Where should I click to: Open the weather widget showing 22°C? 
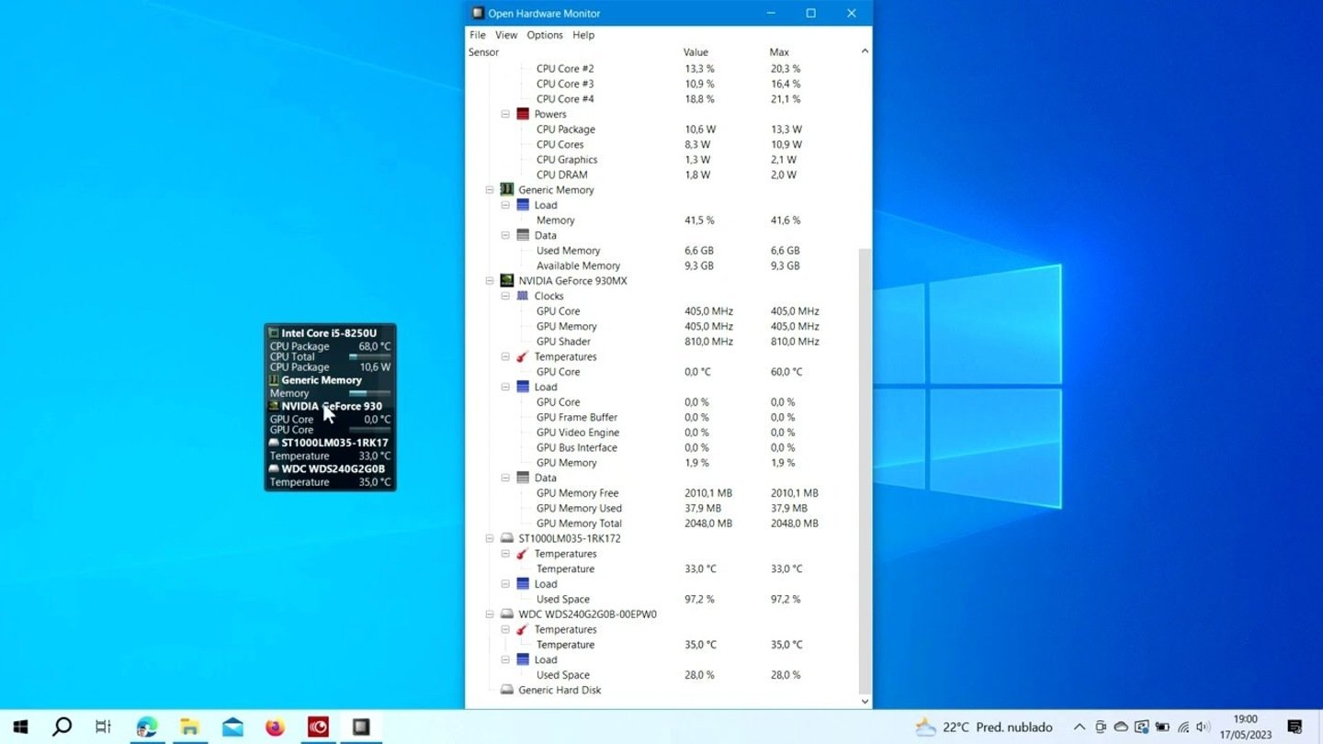point(983,727)
